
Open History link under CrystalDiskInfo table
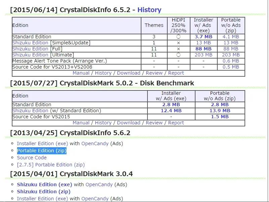[x=103, y=73]
